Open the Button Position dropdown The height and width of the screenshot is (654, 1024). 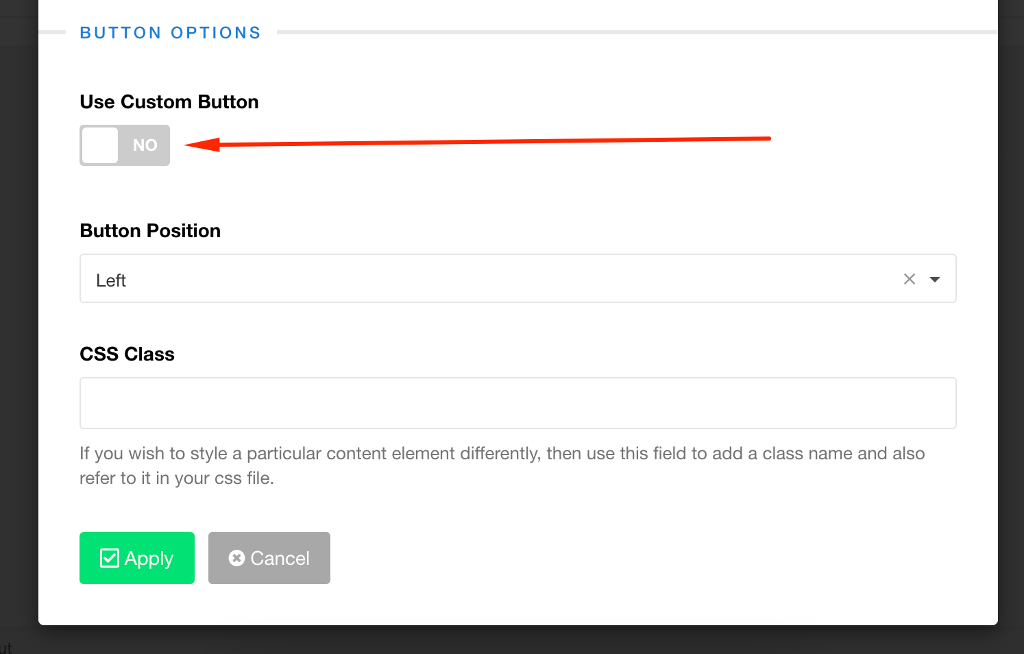click(x=480, y=279)
